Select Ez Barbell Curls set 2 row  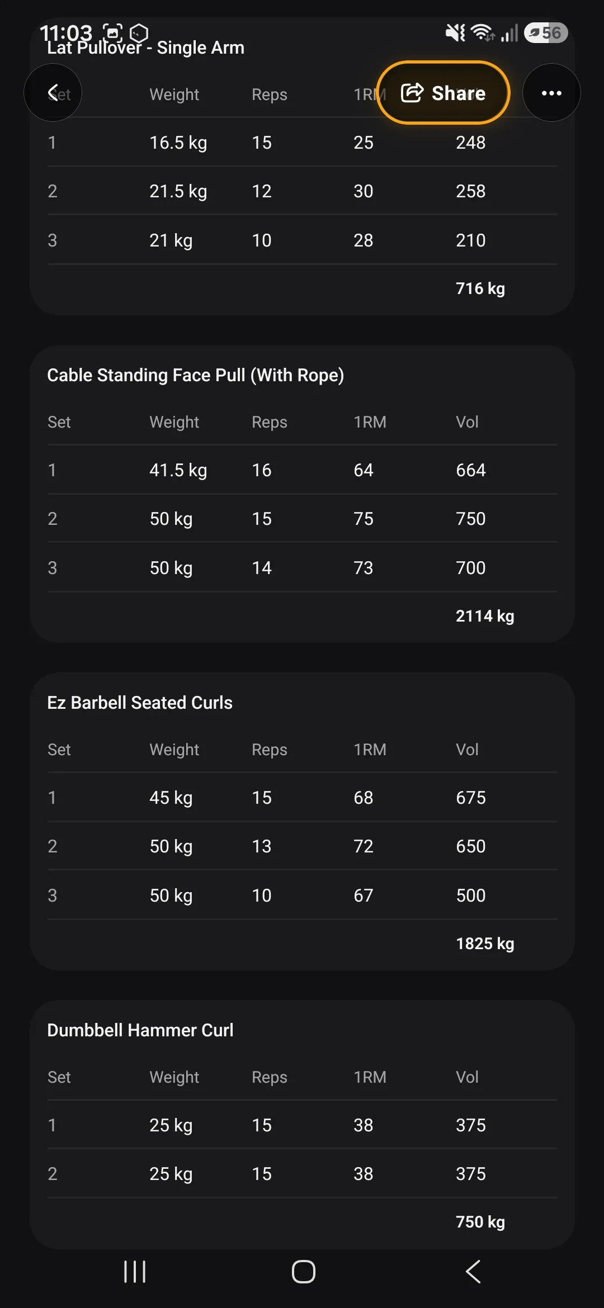tap(303, 846)
